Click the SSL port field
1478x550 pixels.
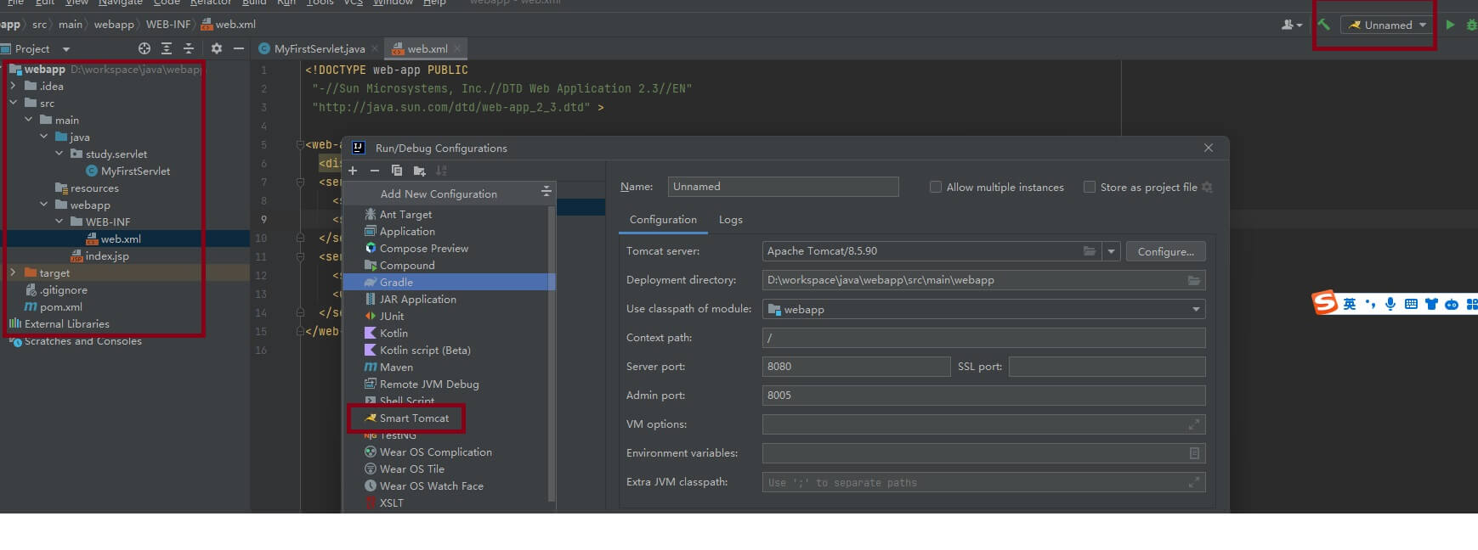coord(1107,367)
